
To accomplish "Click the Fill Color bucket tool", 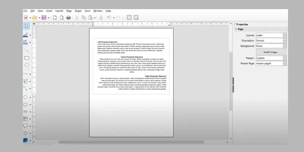I will [25, 42].
